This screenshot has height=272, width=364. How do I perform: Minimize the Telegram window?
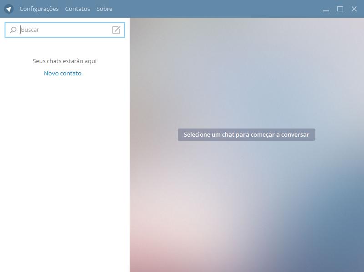click(326, 9)
